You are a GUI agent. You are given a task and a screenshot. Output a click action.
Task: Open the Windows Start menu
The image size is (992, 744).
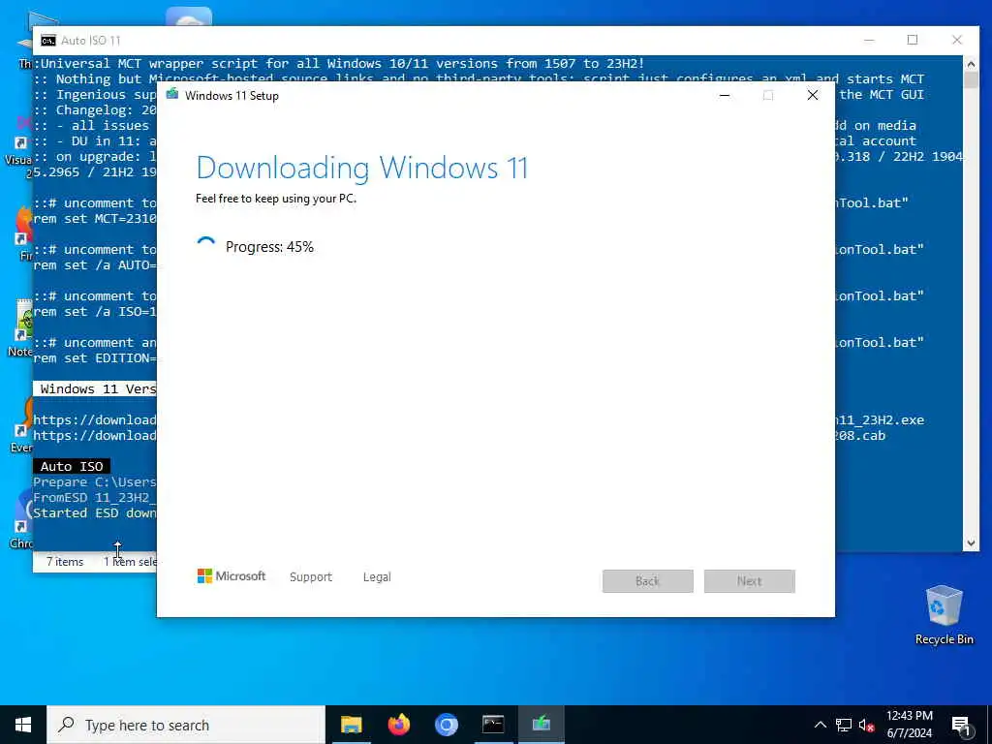(23, 725)
